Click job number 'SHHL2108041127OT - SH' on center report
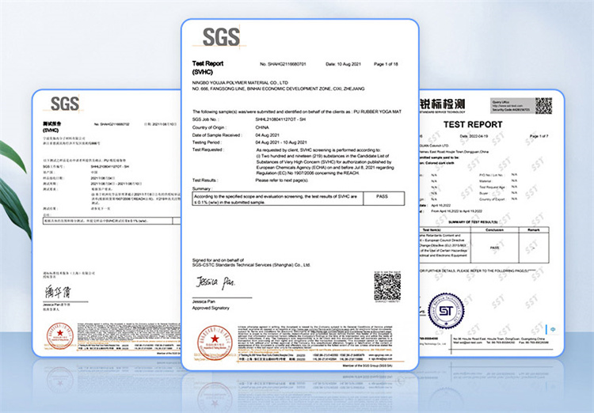594x413 pixels. click(280, 119)
